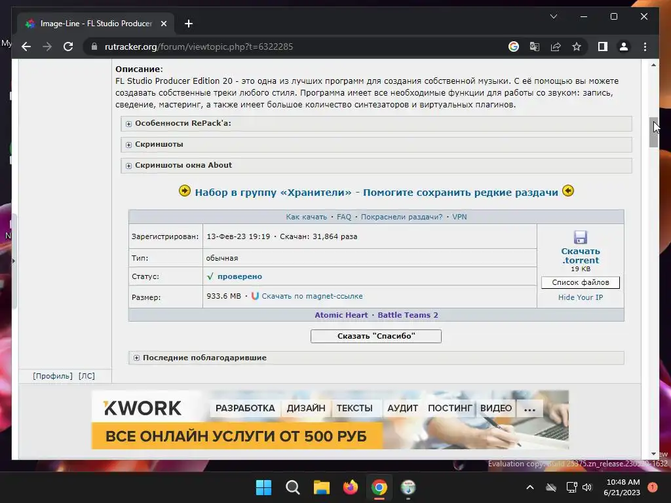Image resolution: width=671 pixels, height=503 pixels.
Task: Expand the Скриншоты spoiler
Action: coord(377,145)
